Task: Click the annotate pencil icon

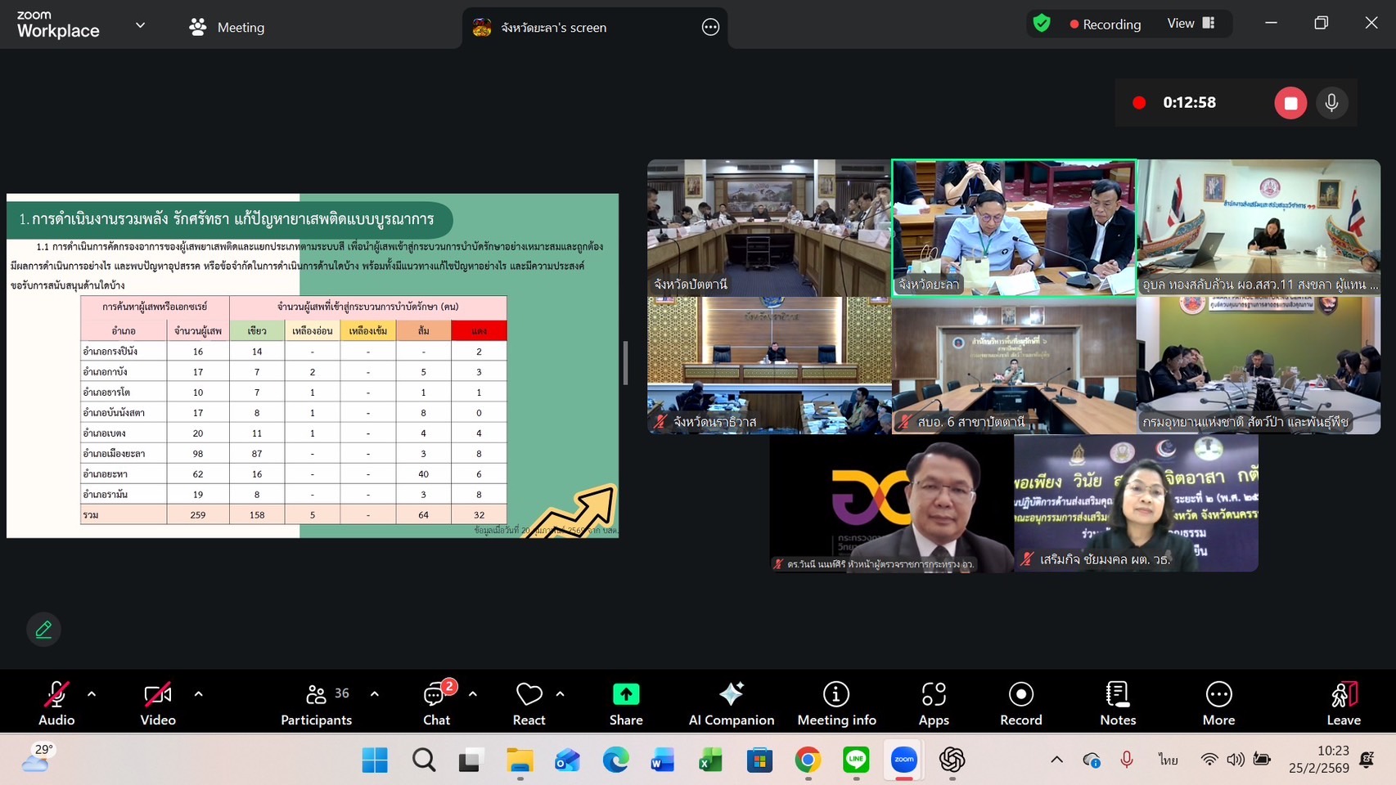Action: pos(43,629)
